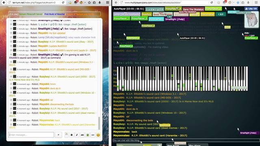Go back in the terrium.net browser window
The image size is (260, 146).
pyautogui.click(x=4, y=3)
